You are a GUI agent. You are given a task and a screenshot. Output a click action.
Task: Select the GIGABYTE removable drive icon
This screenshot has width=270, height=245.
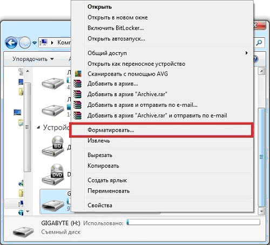[x=53, y=204]
